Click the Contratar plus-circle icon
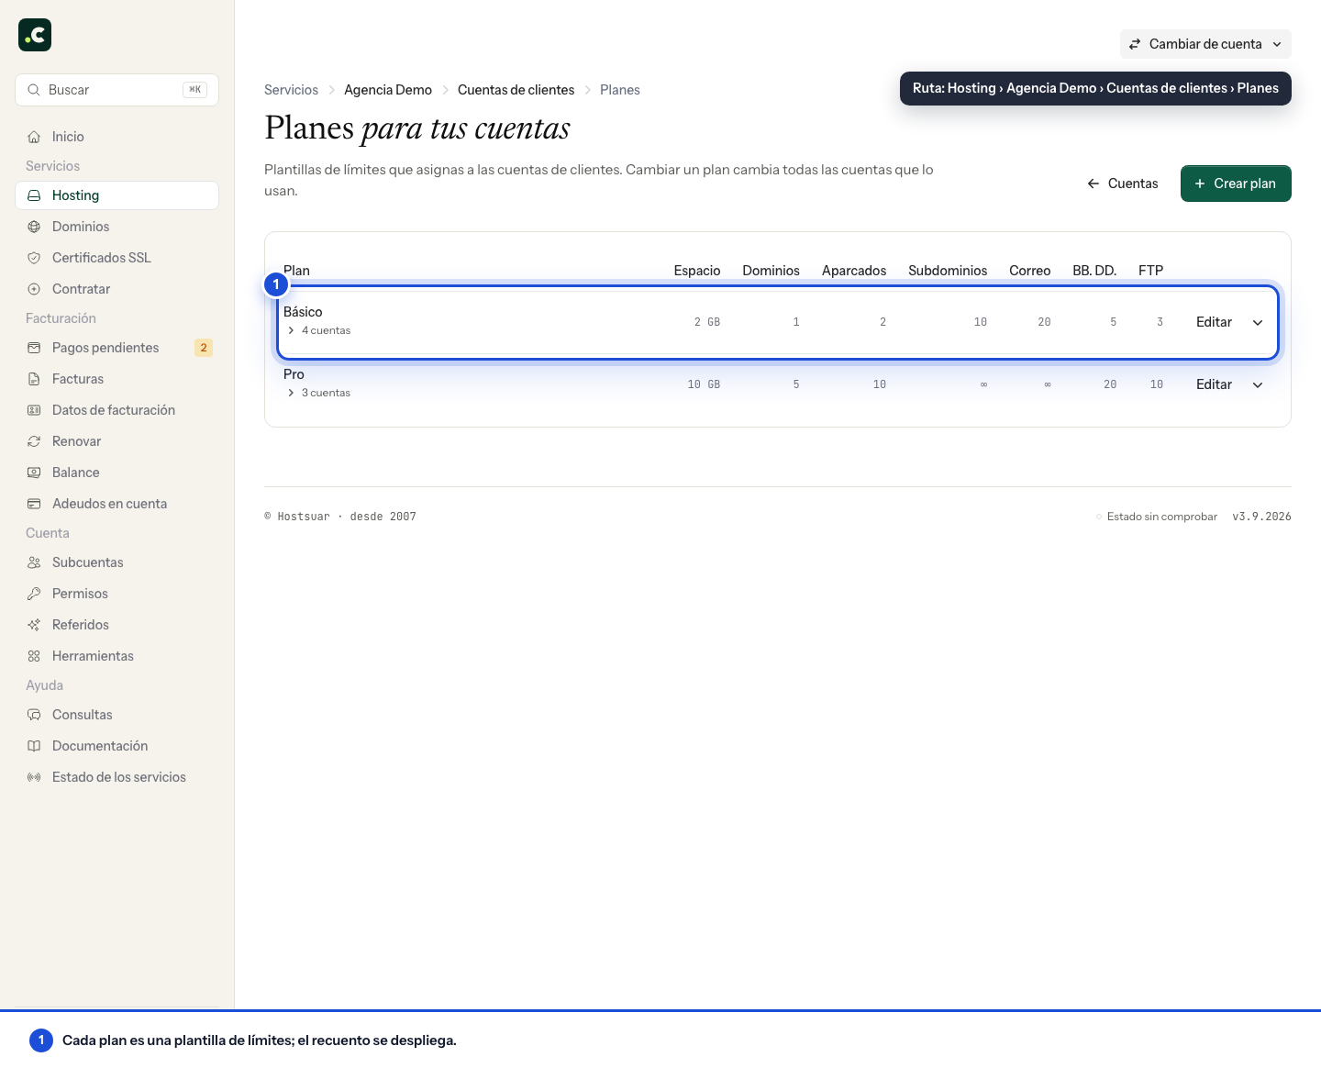Viewport: 1321px width, 1068px height. [x=34, y=289]
